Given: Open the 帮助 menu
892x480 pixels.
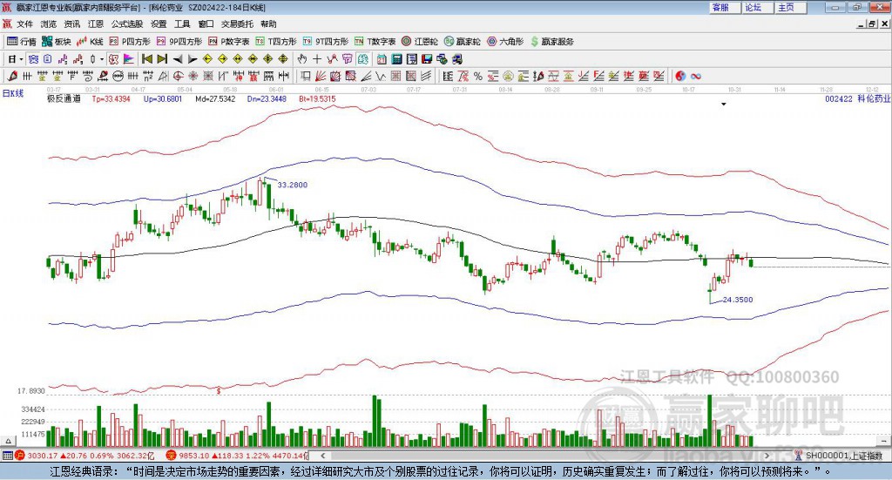Looking at the screenshot, I should click(268, 24).
